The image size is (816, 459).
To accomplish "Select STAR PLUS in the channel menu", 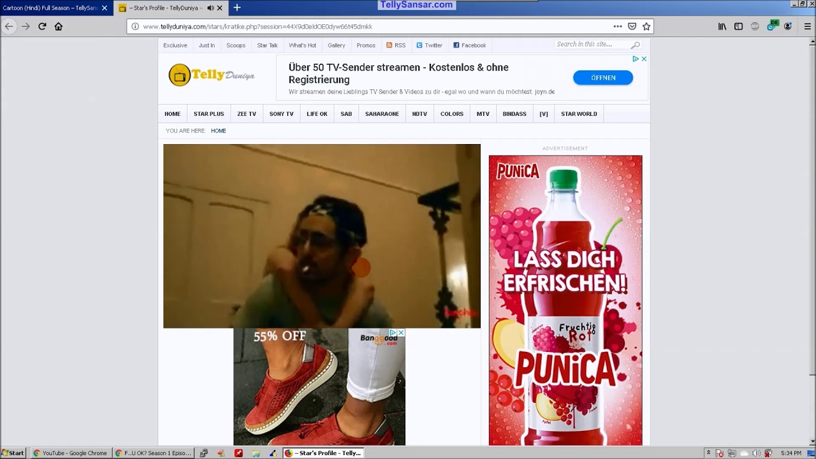I will click(208, 114).
